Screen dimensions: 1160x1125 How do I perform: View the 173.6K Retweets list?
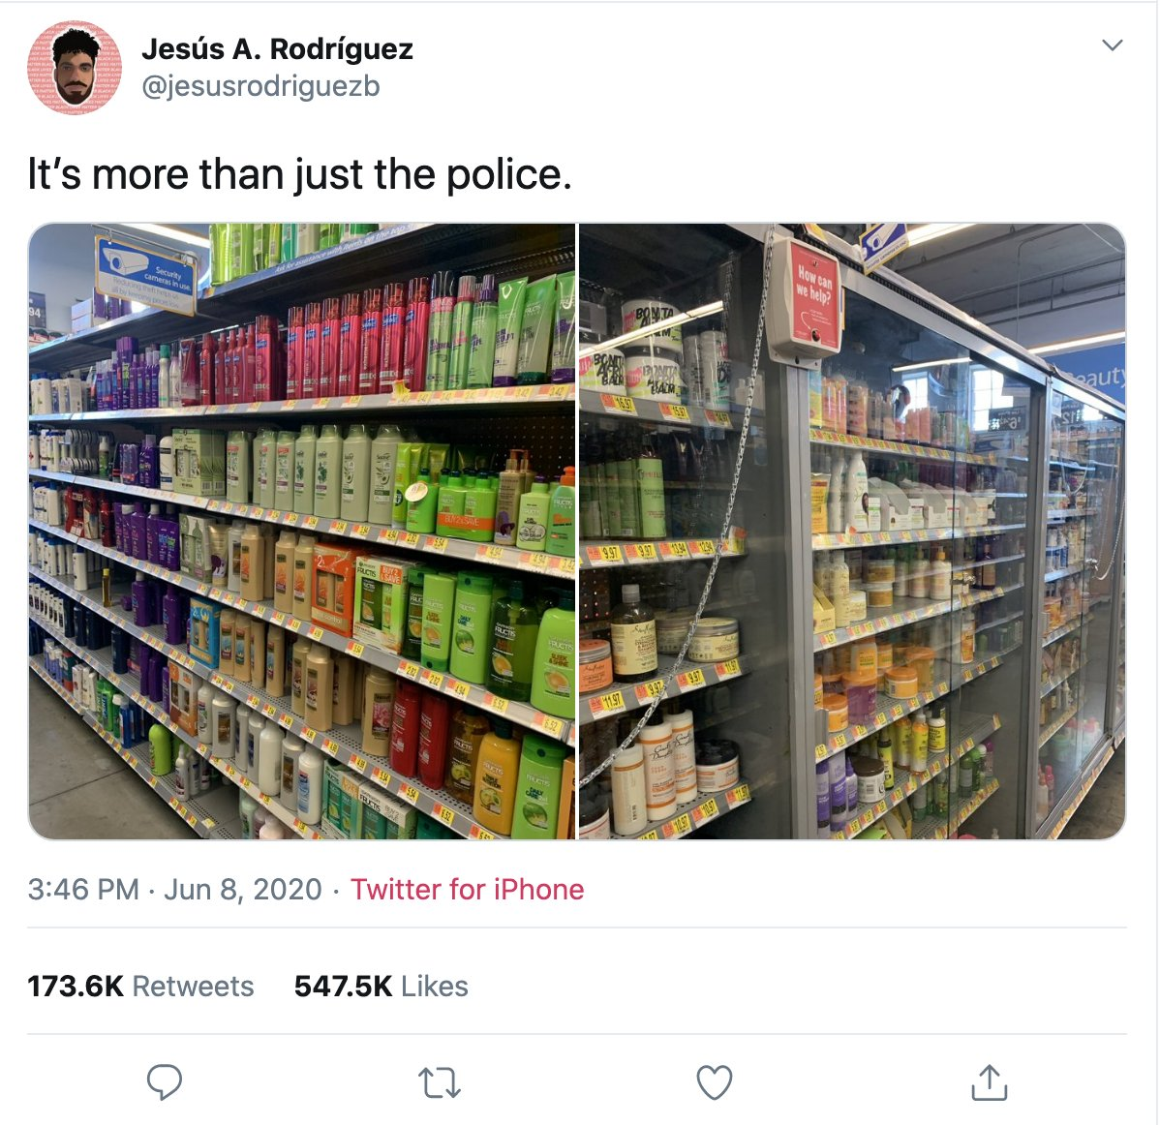point(140,986)
